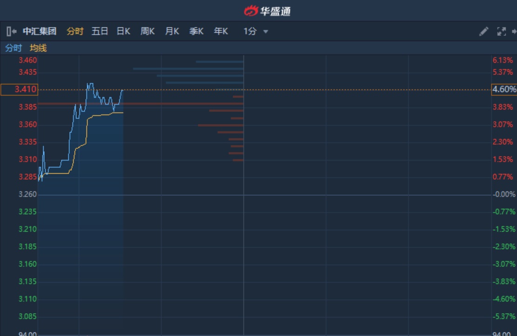The image size is (517, 336).
Task: Click the highlighted 4.60% change label
Action: [x=504, y=89]
